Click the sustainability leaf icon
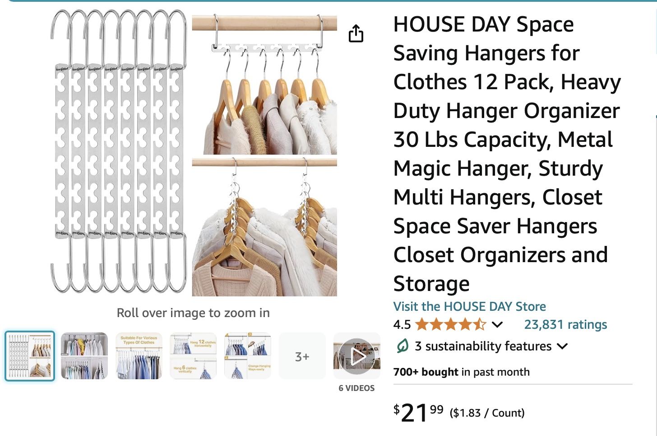Viewport: 657px width, 436px height. coord(402,346)
